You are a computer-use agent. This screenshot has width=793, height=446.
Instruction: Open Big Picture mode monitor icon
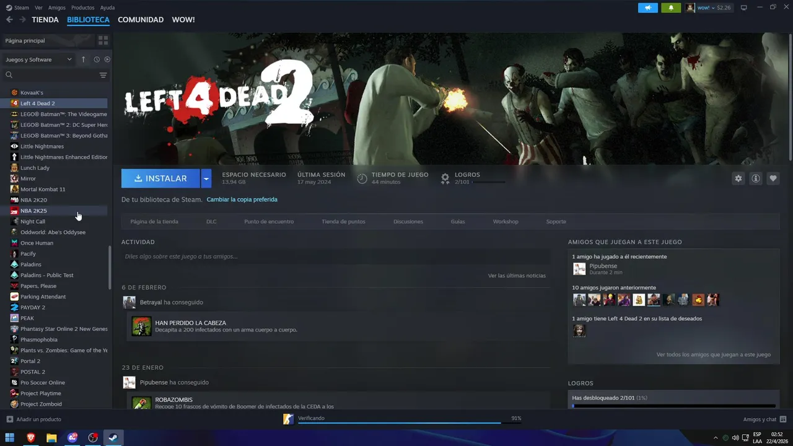click(743, 7)
